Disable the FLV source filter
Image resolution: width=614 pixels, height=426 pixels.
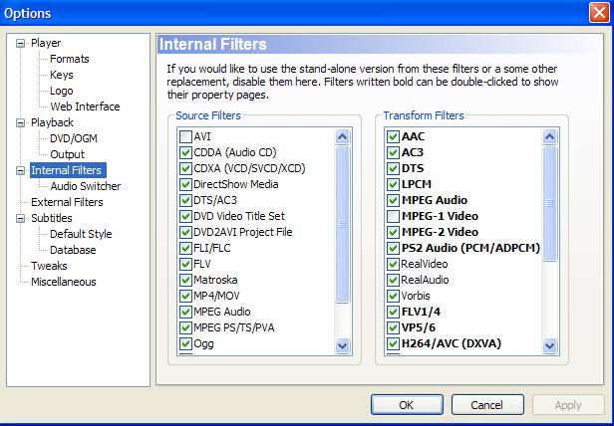(185, 264)
